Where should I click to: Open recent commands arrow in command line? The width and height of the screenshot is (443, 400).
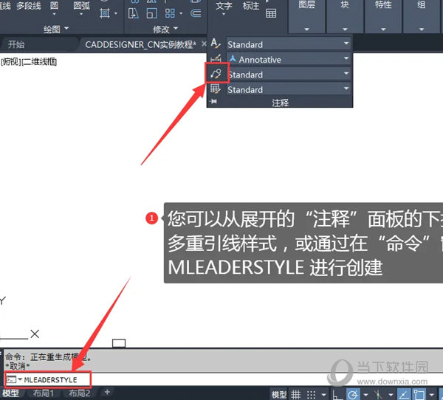click(x=20, y=379)
